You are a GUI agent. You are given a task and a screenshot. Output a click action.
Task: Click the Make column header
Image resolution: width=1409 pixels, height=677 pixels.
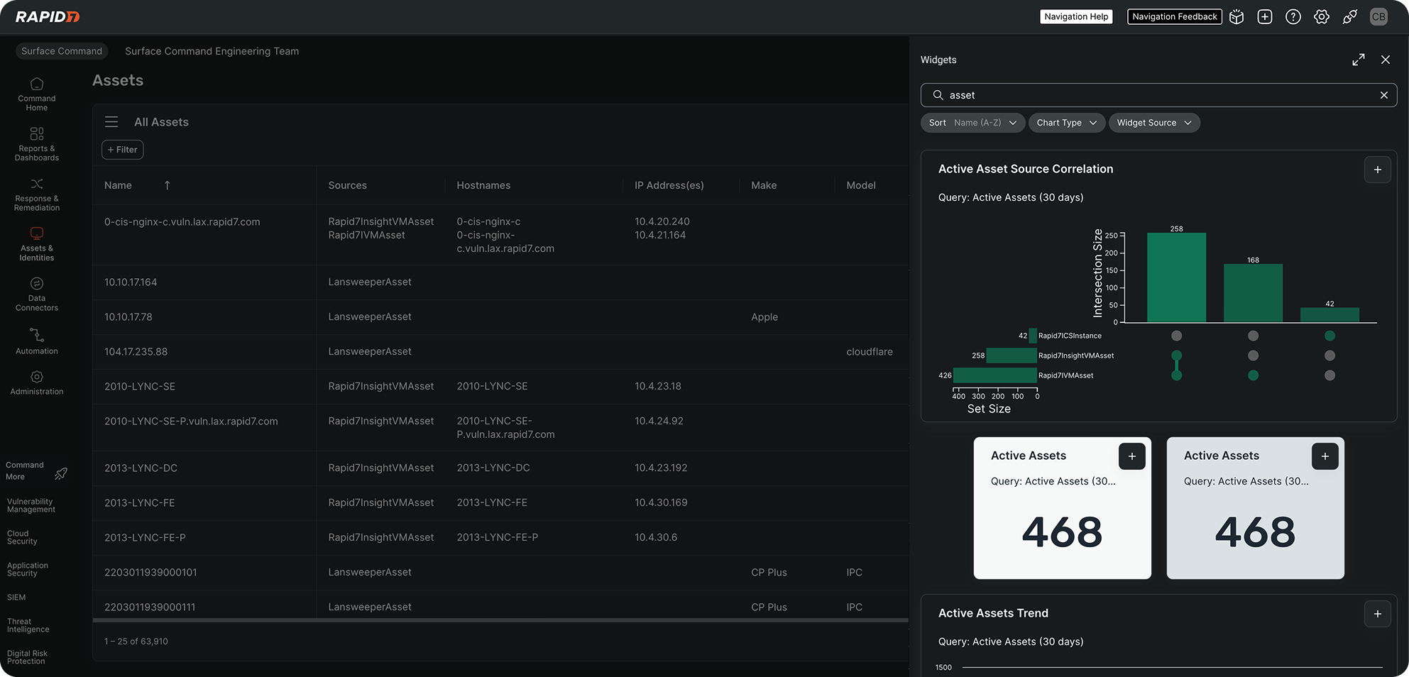(x=764, y=185)
